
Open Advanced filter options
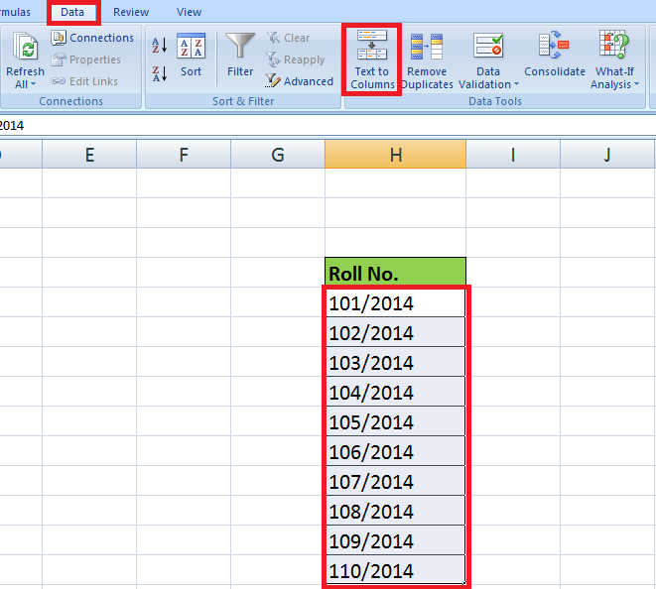coord(300,81)
